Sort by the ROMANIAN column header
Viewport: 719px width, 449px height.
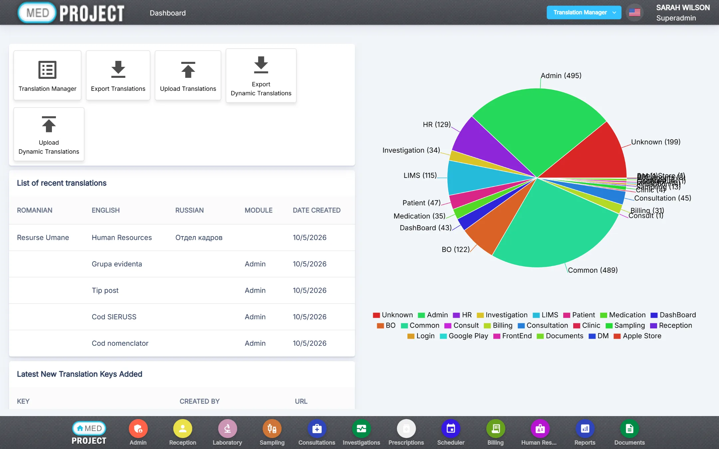[35, 210]
